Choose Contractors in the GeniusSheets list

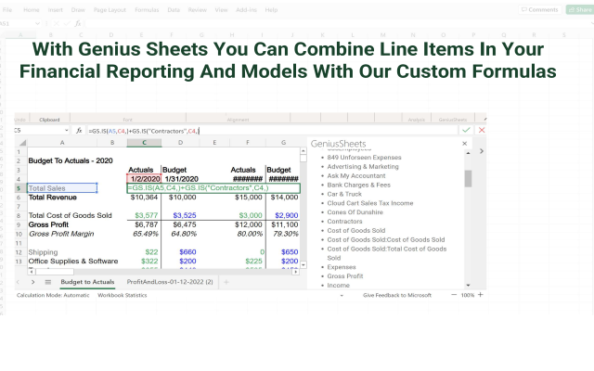coord(344,222)
